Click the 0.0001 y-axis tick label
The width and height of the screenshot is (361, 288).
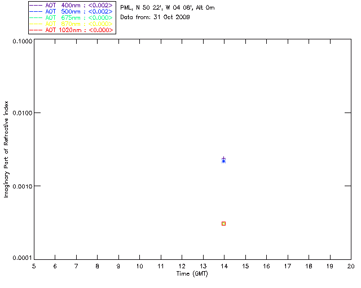tap(23, 258)
